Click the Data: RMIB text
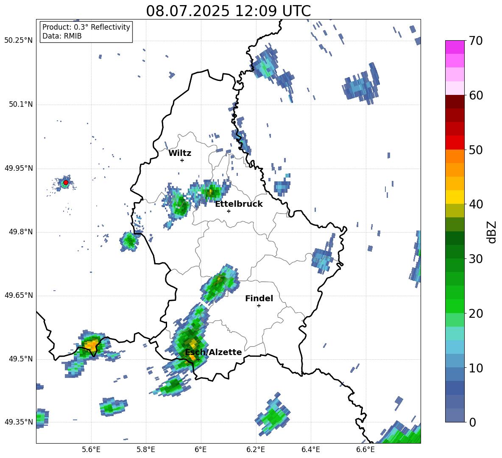Screen dimensions: 502x458 (x=62, y=36)
